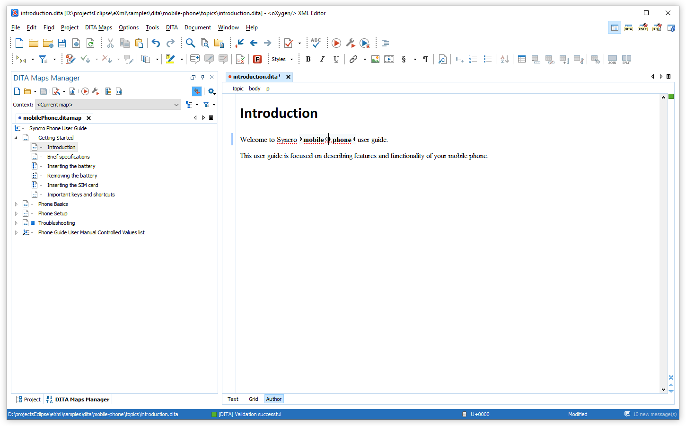Open the DITA Maps menu
Image resolution: width=686 pixels, height=426 pixels.
click(x=98, y=27)
